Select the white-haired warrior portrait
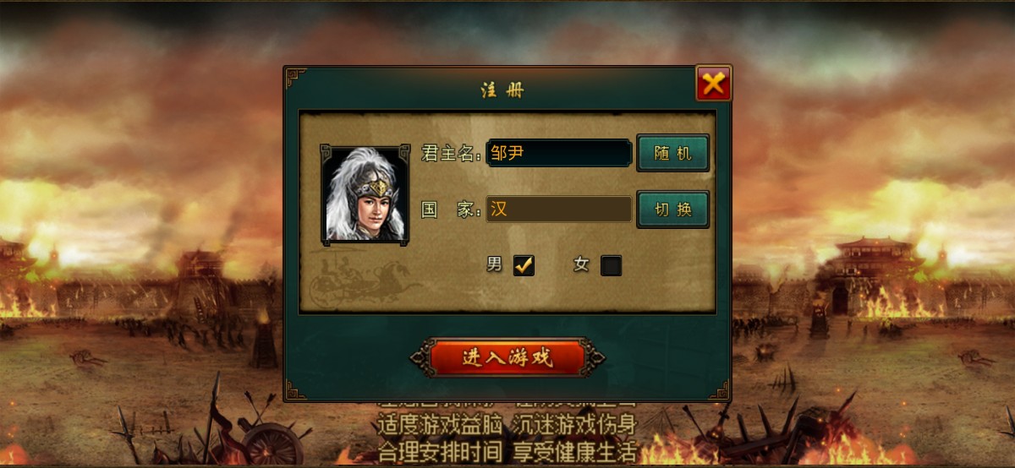 tap(365, 193)
